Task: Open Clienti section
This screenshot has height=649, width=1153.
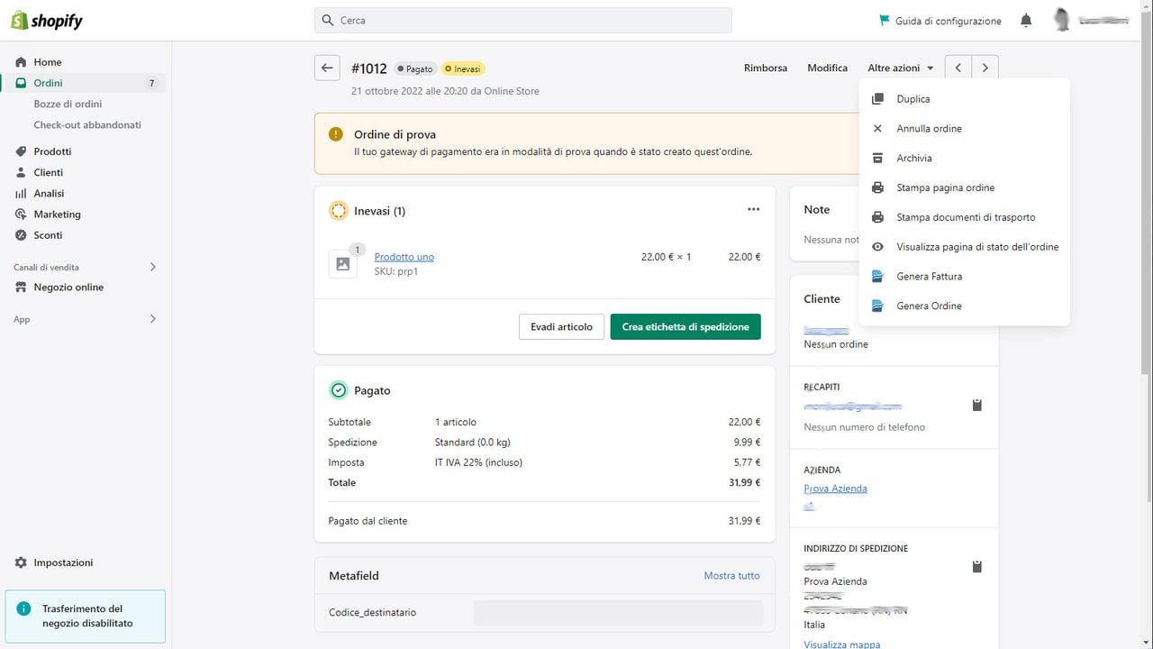Action: click(49, 172)
